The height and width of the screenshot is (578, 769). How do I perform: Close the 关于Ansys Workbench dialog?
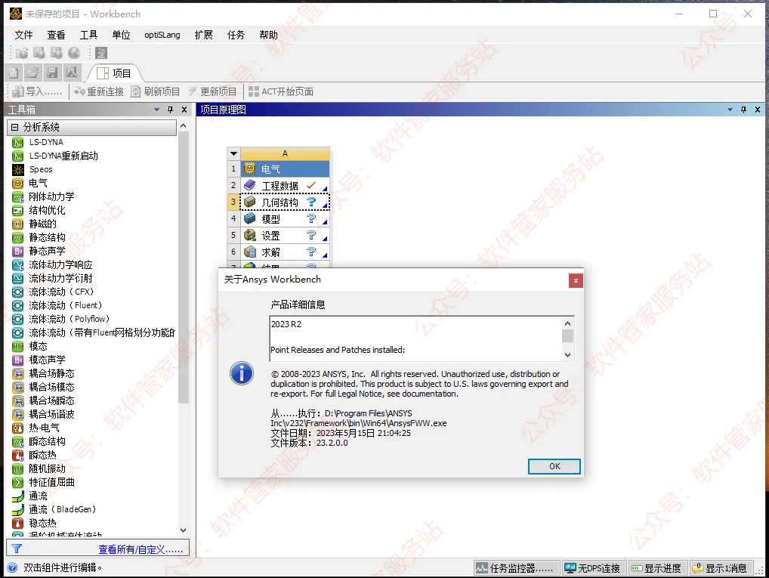coord(576,280)
